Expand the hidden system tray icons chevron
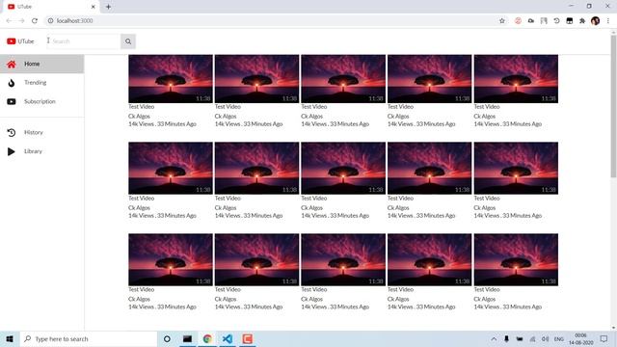Image resolution: width=617 pixels, height=347 pixels. (x=494, y=338)
